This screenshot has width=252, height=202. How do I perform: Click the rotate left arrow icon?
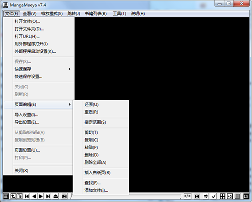pyautogui.click(x=13, y=196)
